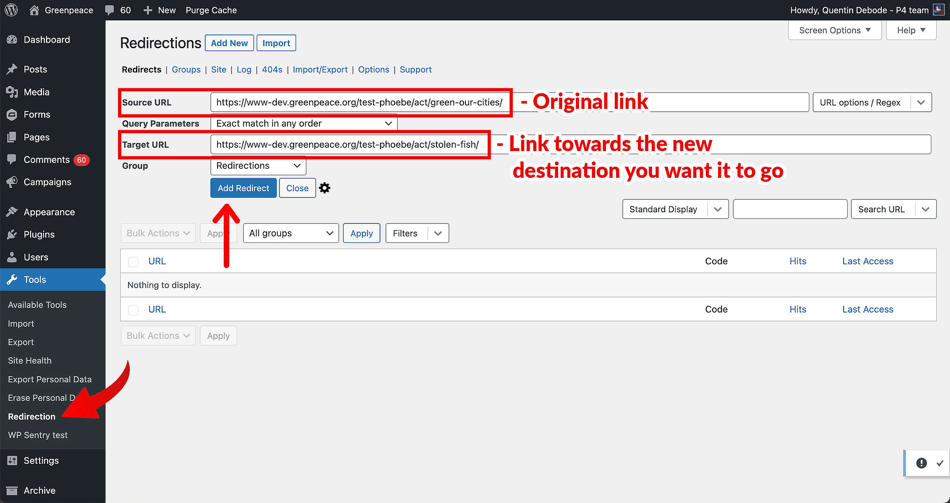Click the WordPress logo icon
This screenshot has width=950, height=503.
click(x=11, y=10)
